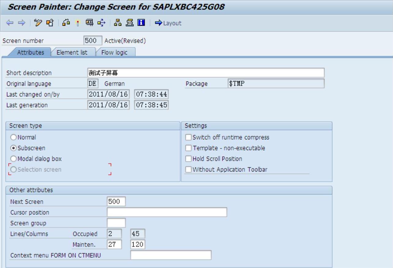Select the Modal dialog box option
This screenshot has width=393, height=268.
coord(13,159)
